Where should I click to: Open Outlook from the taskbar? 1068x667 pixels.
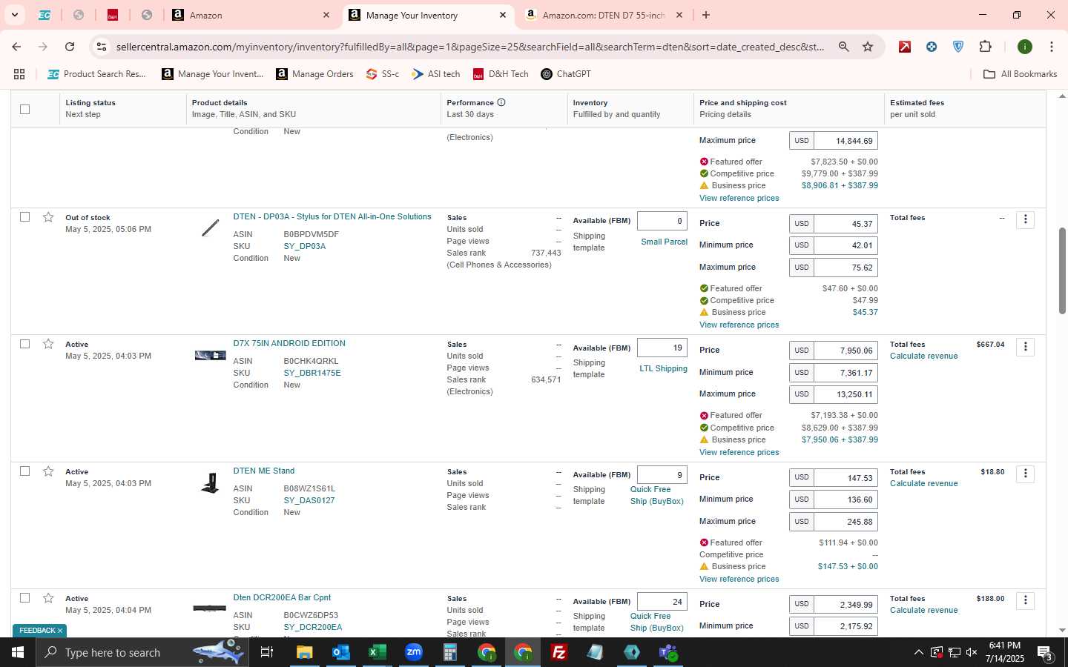click(340, 652)
